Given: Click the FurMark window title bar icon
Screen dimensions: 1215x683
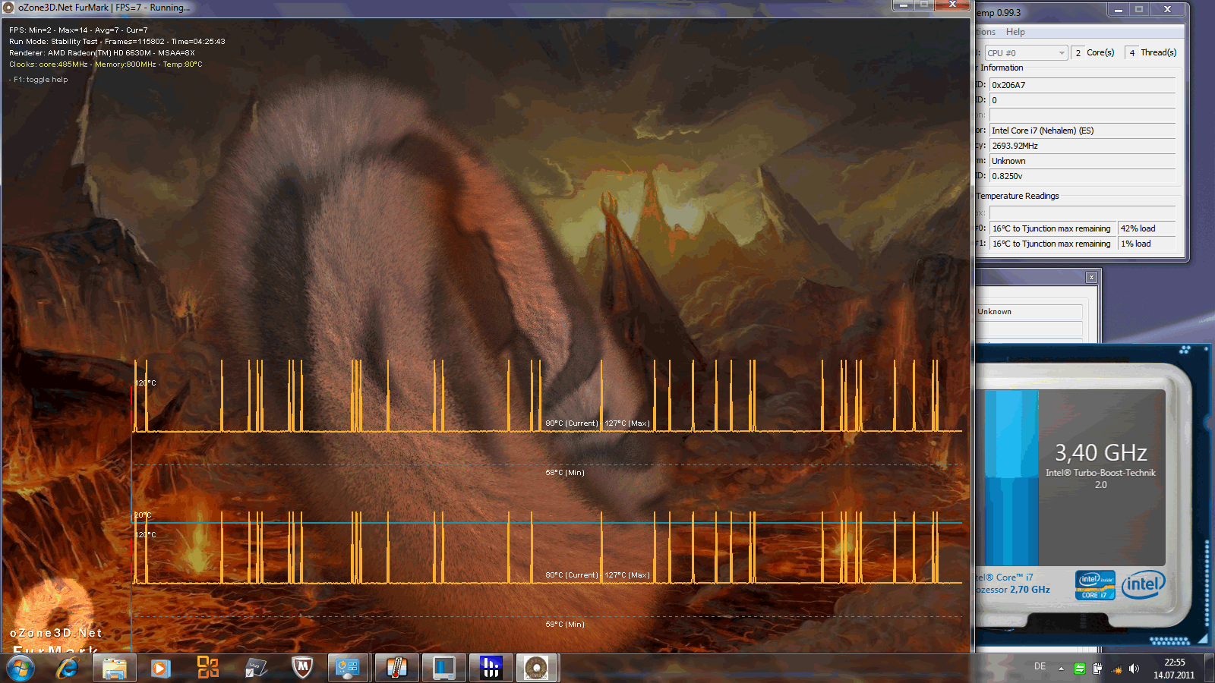Looking at the screenshot, I should click(x=9, y=8).
